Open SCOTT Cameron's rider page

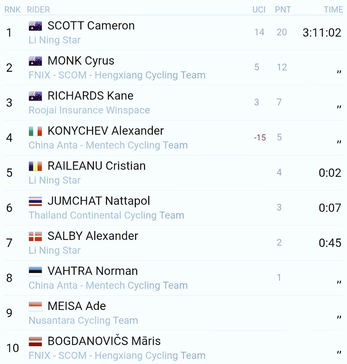tap(91, 26)
